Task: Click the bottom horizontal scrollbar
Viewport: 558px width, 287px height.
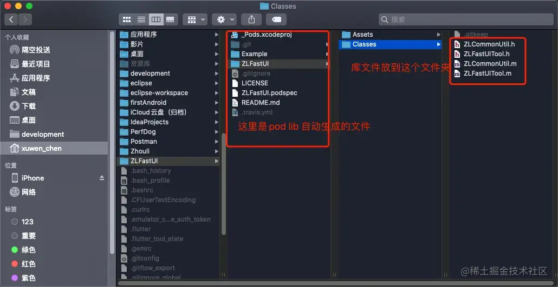Action: point(335,283)
